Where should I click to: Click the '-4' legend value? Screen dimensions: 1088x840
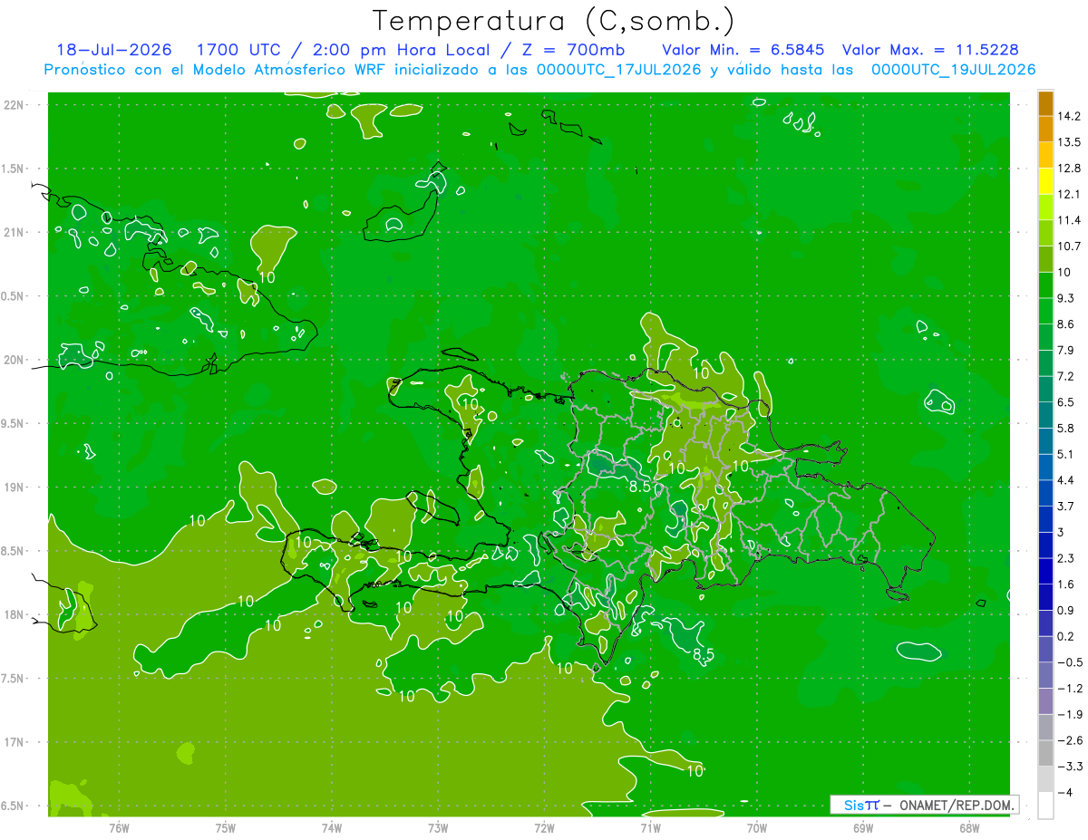click(x=1064, y=793)
